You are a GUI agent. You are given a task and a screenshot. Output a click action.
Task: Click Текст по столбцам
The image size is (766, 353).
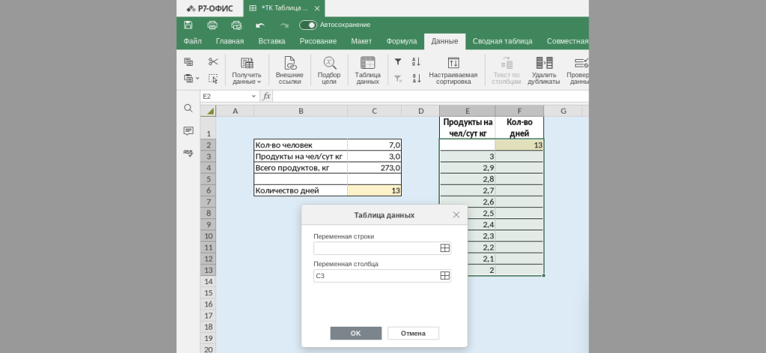tap(506, 71)
